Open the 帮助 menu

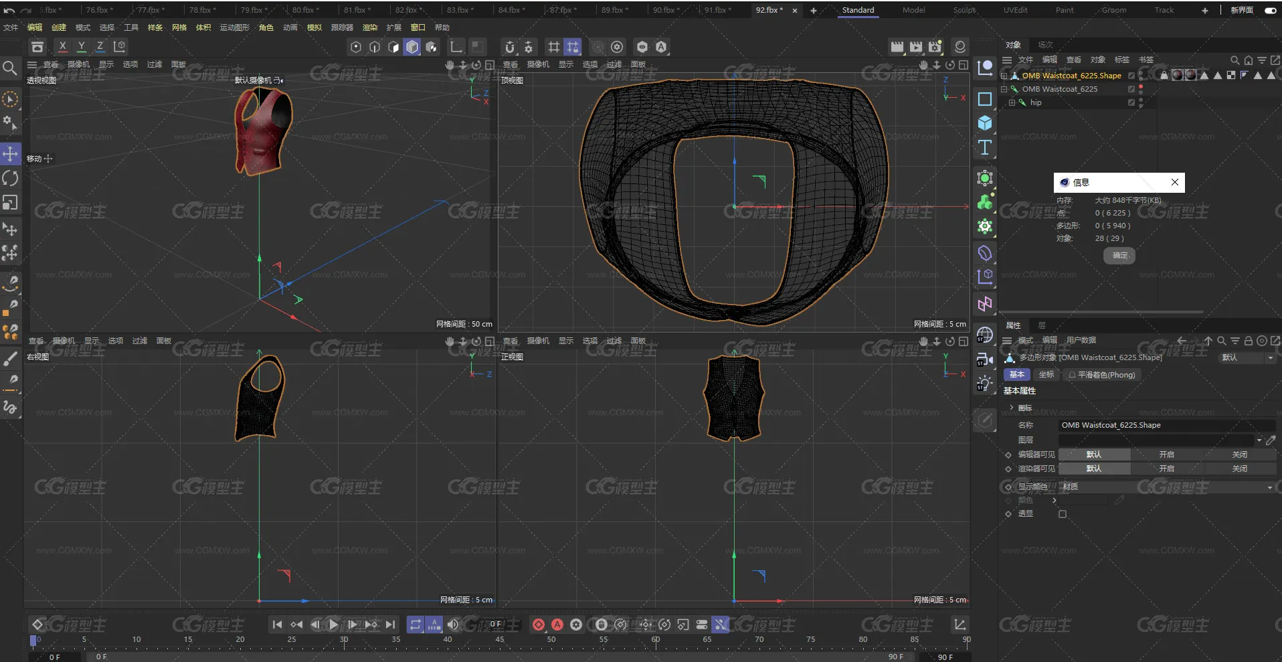click(442, 27)
